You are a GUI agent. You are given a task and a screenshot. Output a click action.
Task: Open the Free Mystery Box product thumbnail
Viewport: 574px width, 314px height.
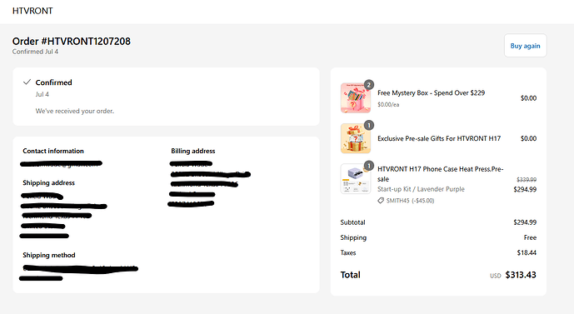(x=356, y=98)
